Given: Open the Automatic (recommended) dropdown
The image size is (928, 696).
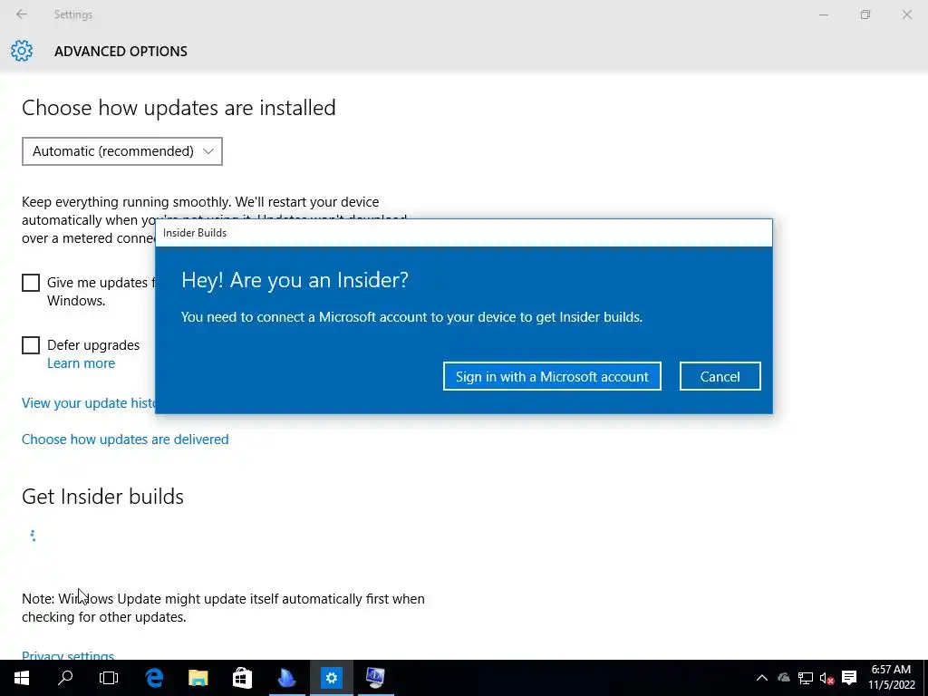Looking at the screenshot, I should pyautogui.click(x=122, y=151).
